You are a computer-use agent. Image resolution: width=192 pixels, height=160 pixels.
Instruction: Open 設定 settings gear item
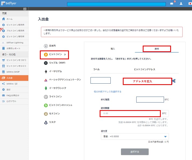(x=14, y=90)
